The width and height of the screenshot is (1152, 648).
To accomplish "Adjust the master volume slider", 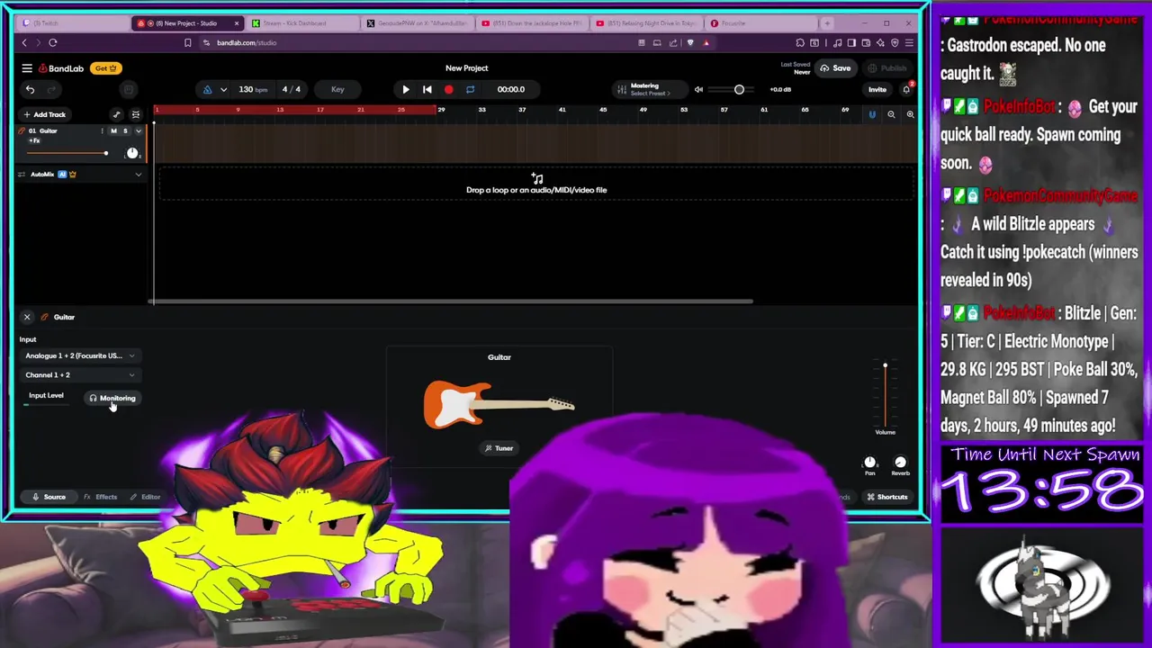I will pos(738,89).
